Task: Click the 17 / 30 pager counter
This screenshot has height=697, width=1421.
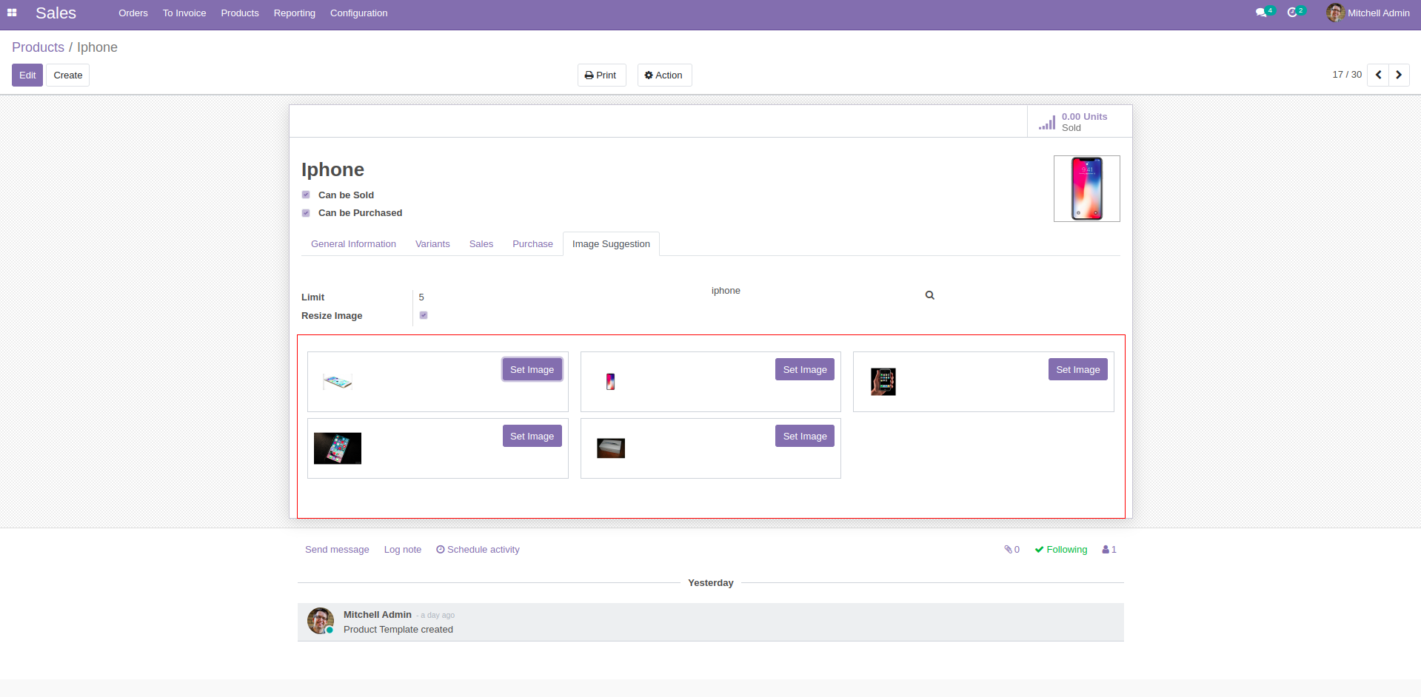Action: pyautogui.click(x=1347, y=75)
